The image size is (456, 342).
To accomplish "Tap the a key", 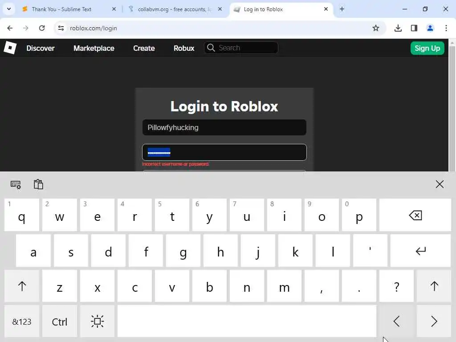I will pos(33,250).
